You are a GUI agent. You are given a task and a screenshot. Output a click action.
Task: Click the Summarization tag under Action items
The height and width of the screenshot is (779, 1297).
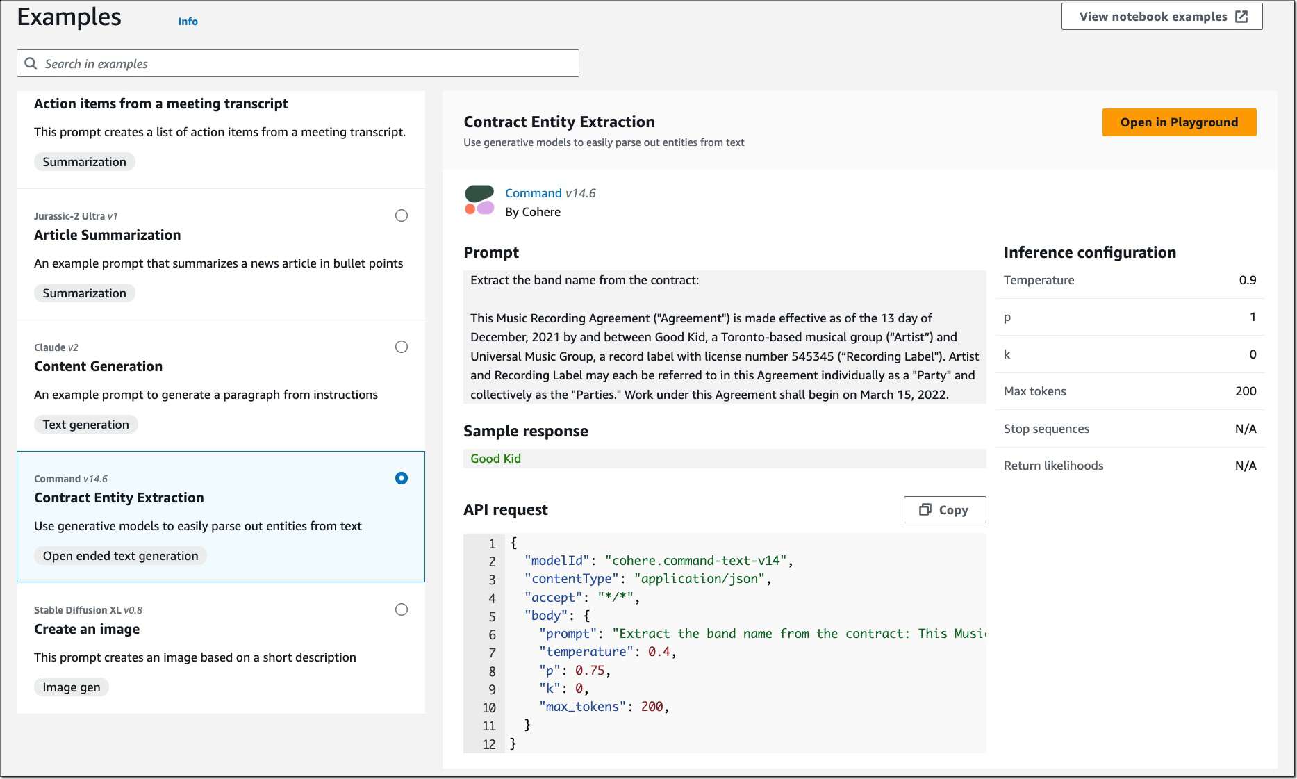(84, 162)
